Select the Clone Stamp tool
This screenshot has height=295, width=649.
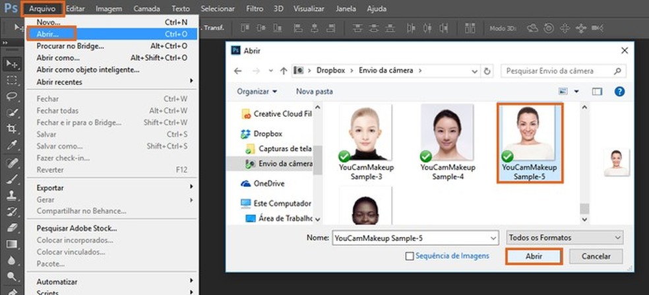[x=11, y=195]
